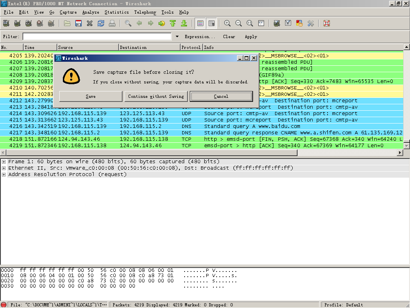Edit capture filters icon
410x308 pixels.
(277, 23)
